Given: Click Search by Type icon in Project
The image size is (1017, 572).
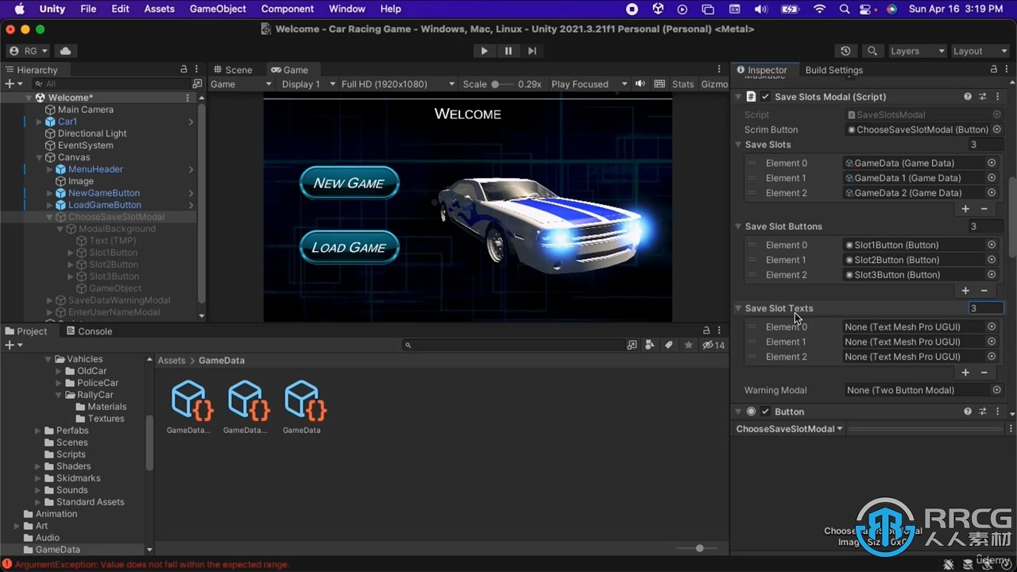Looking at the screenshot, I should coord(650,345).
